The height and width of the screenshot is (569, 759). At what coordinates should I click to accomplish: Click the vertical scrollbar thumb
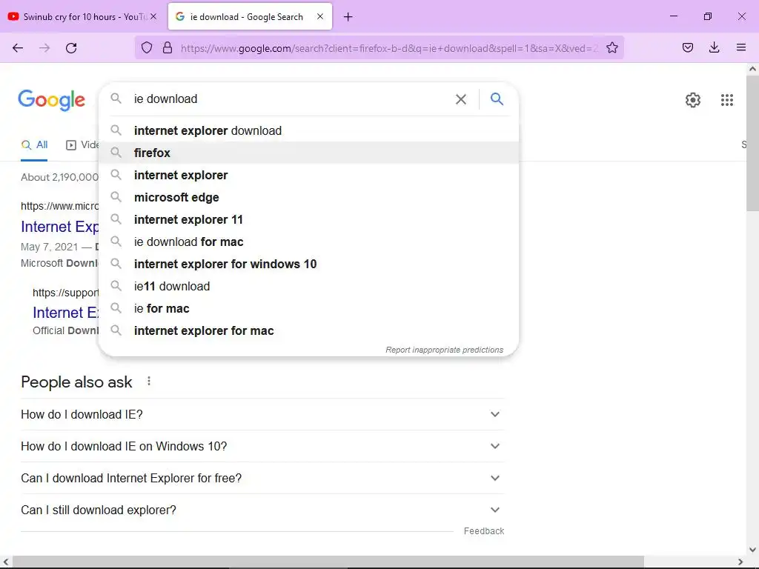(752, 143)
